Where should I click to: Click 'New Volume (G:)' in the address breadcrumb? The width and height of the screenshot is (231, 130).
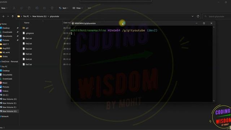pyautogui.click(x=39, y=16)
